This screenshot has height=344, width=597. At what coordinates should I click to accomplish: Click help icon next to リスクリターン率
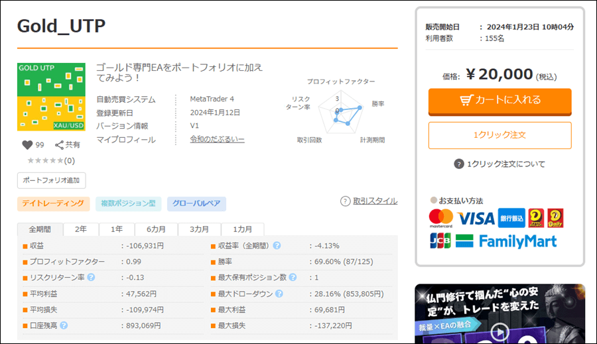[91, 278]
